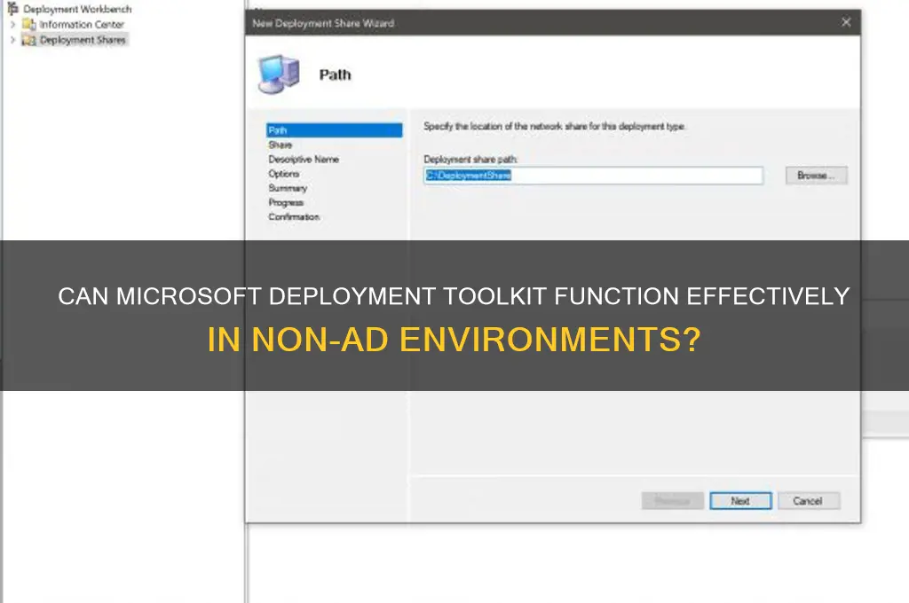The height and width of the screenshot is (603, 909).
Task: Click the computer icon beside Path heading
Action: tap(280, 74)
